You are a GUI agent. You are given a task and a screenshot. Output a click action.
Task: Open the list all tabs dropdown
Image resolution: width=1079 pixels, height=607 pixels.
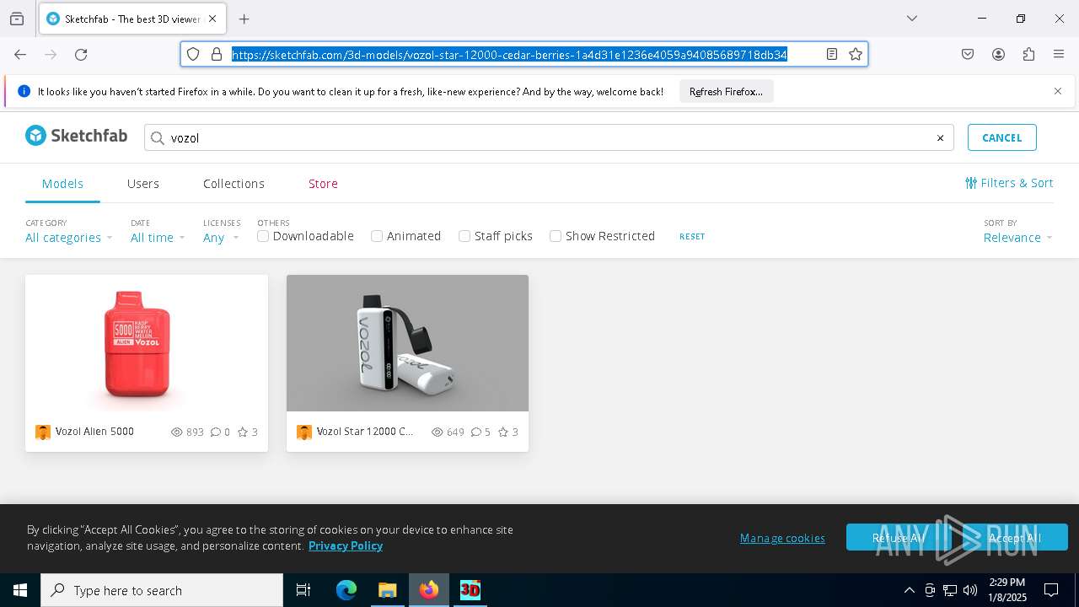pos(911,19)
